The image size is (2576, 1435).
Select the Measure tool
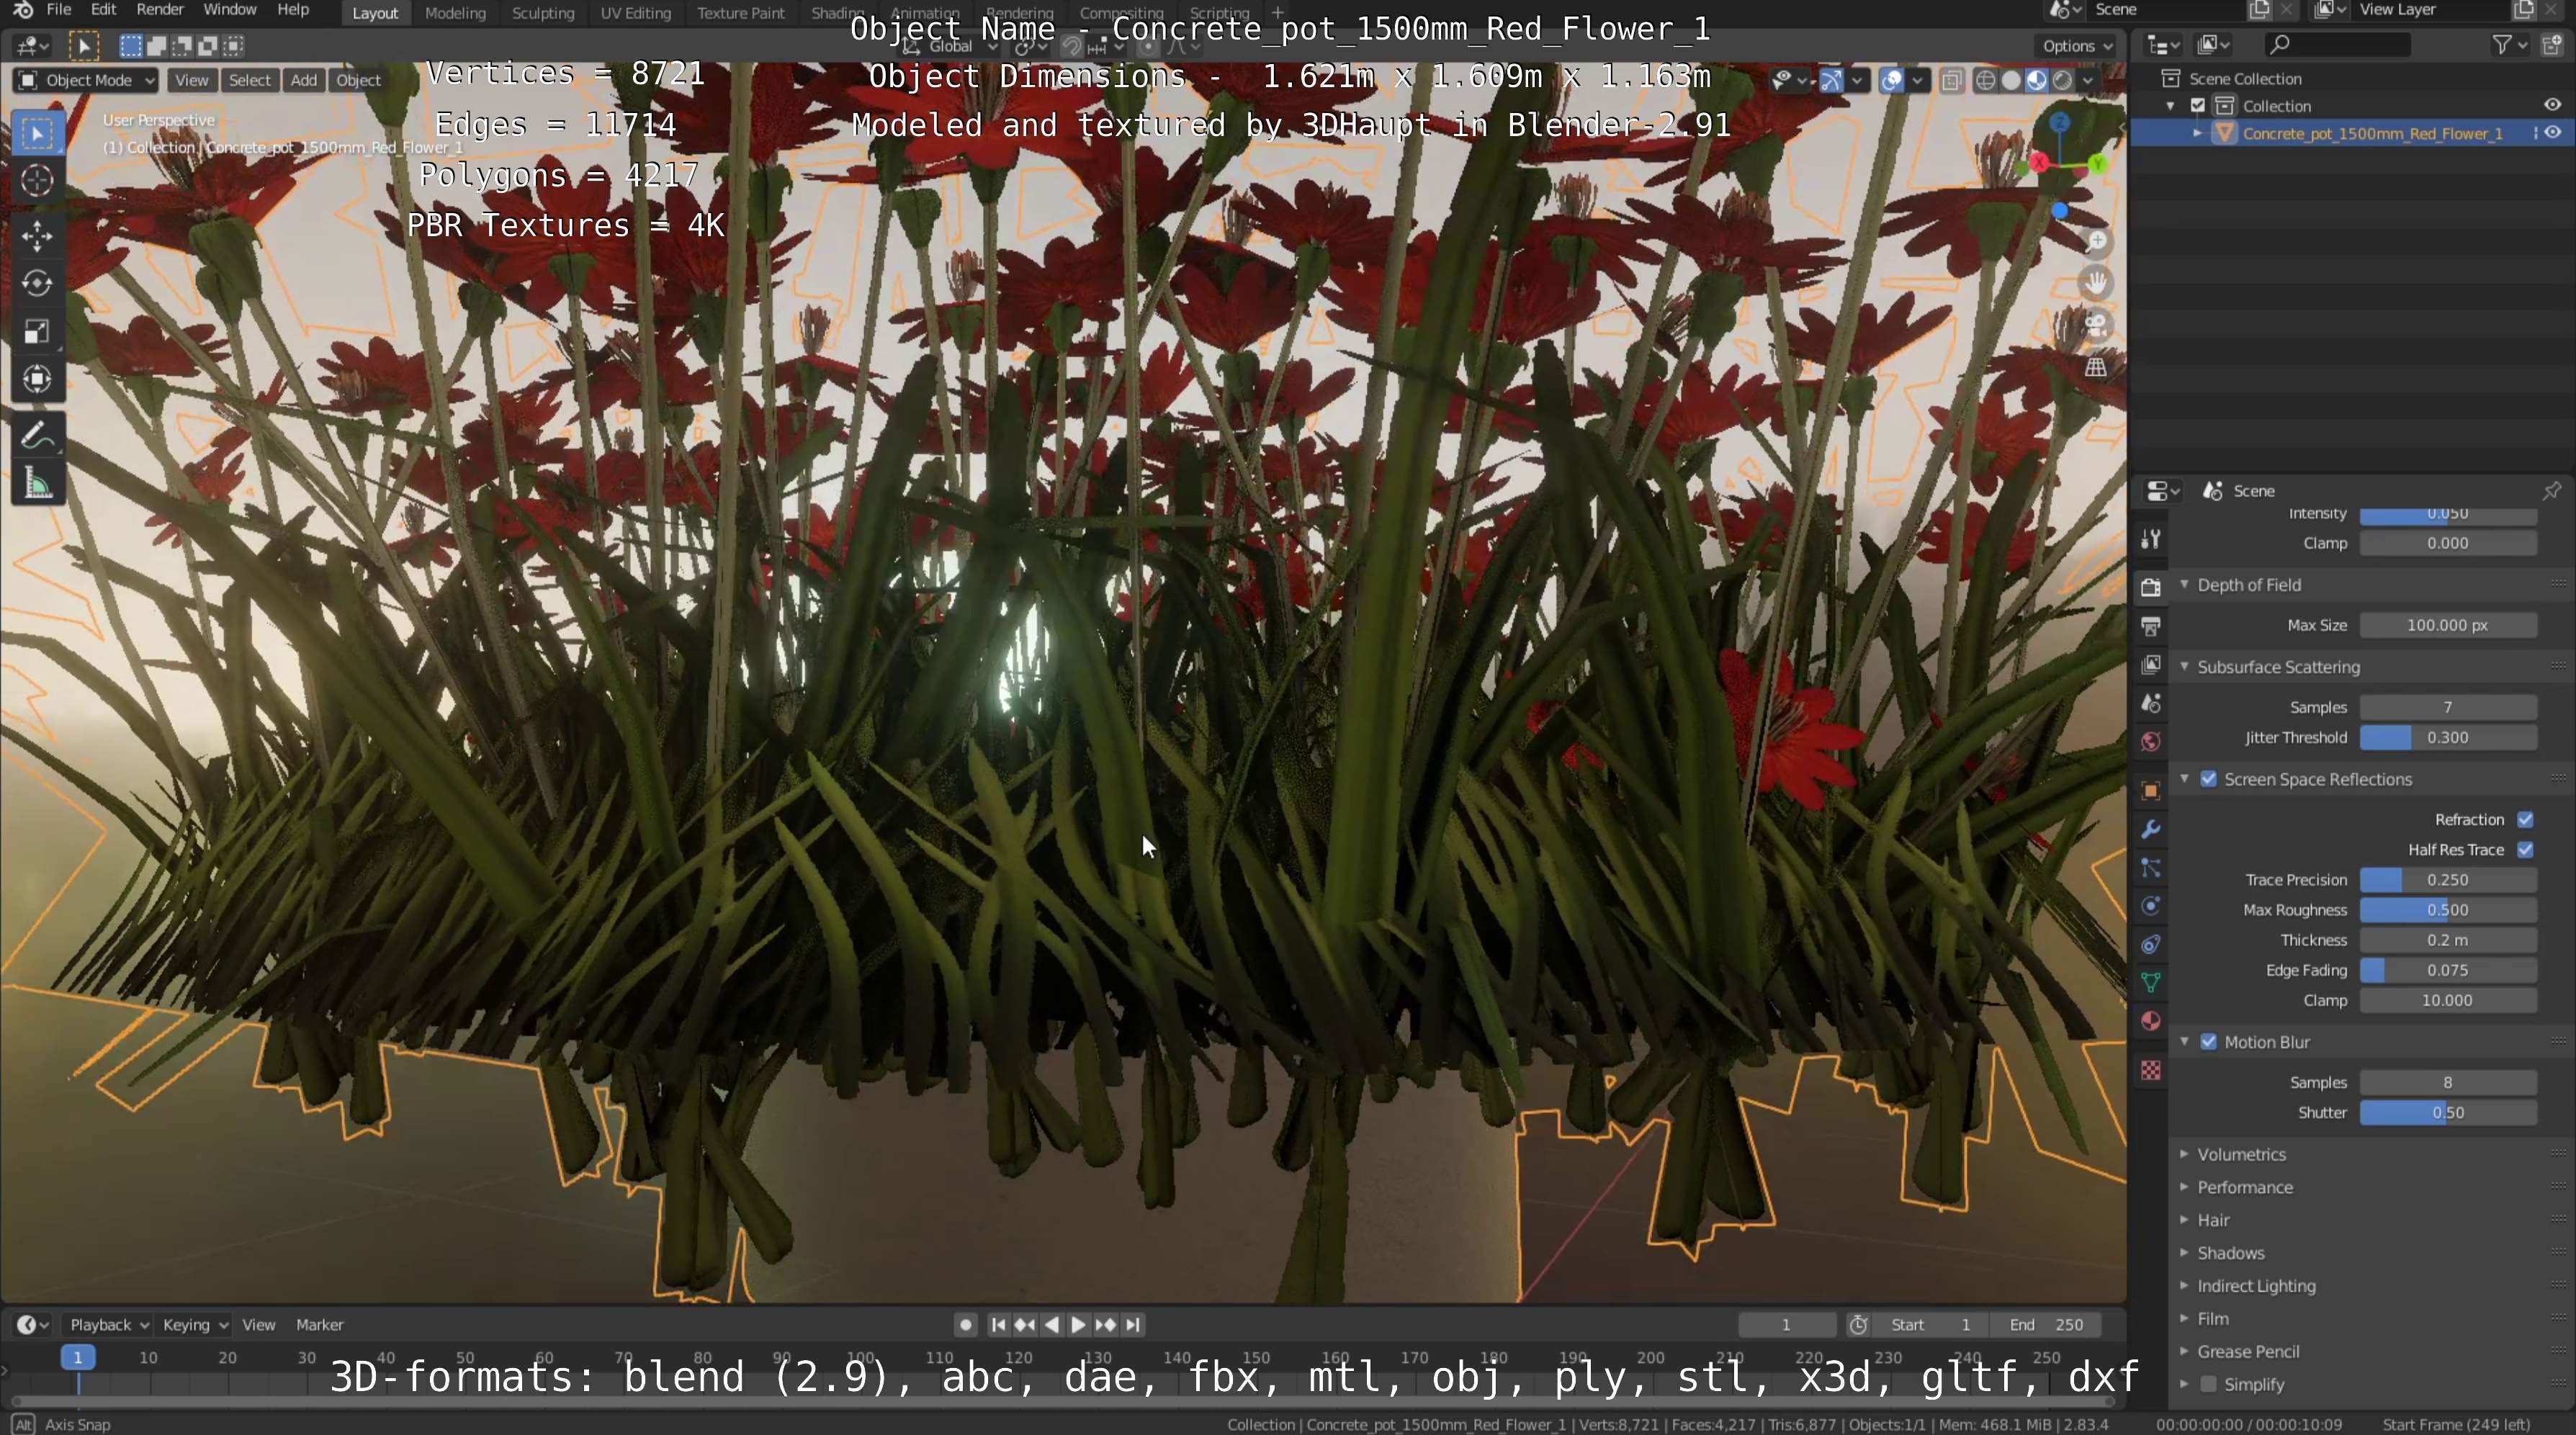click(x=37, y=484)
